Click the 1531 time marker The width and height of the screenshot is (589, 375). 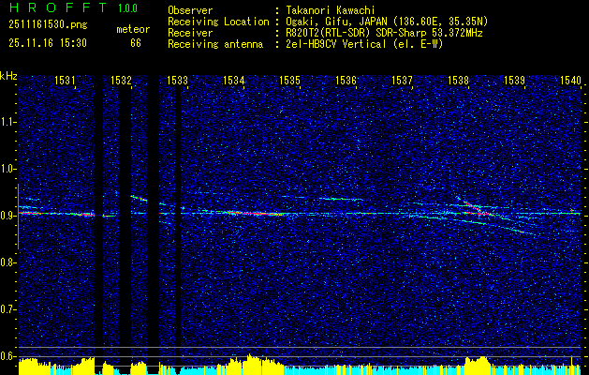[65, 80]
